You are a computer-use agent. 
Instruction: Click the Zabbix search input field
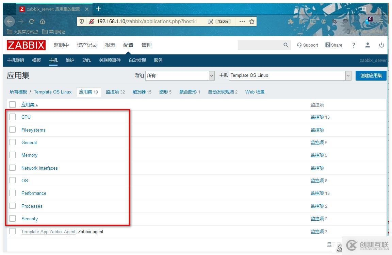260,45
